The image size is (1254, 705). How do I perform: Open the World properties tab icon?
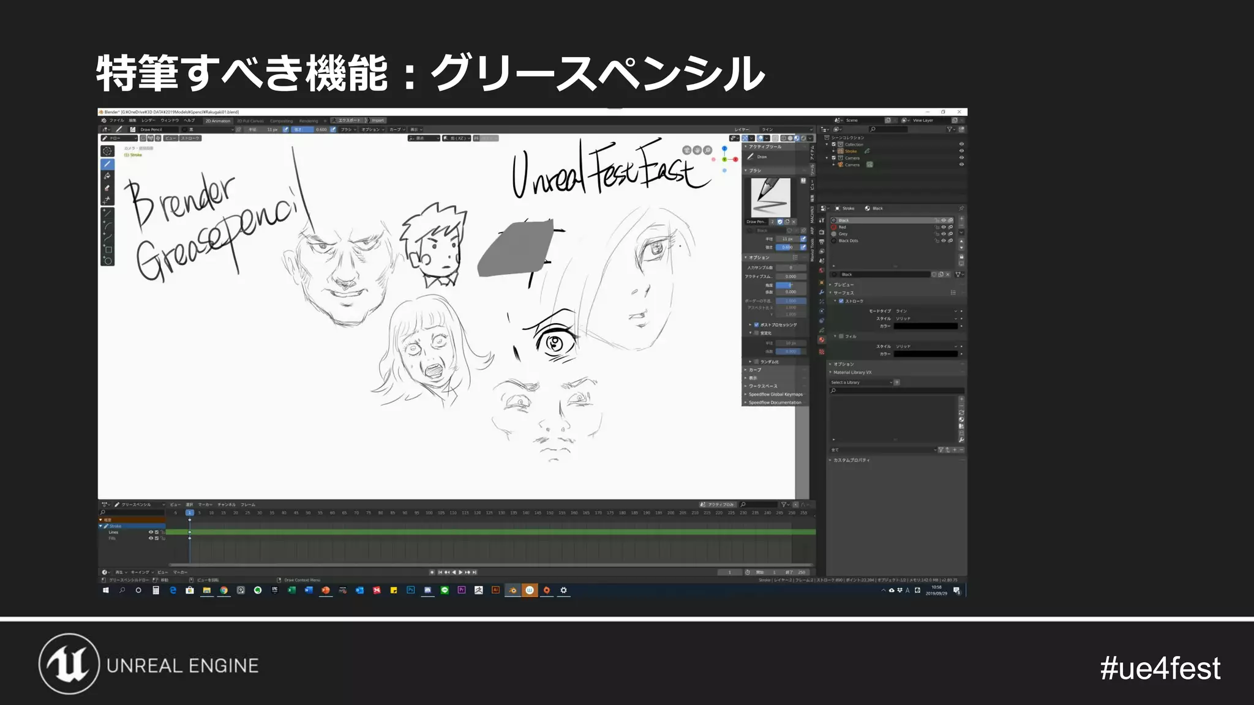point(822,270)
